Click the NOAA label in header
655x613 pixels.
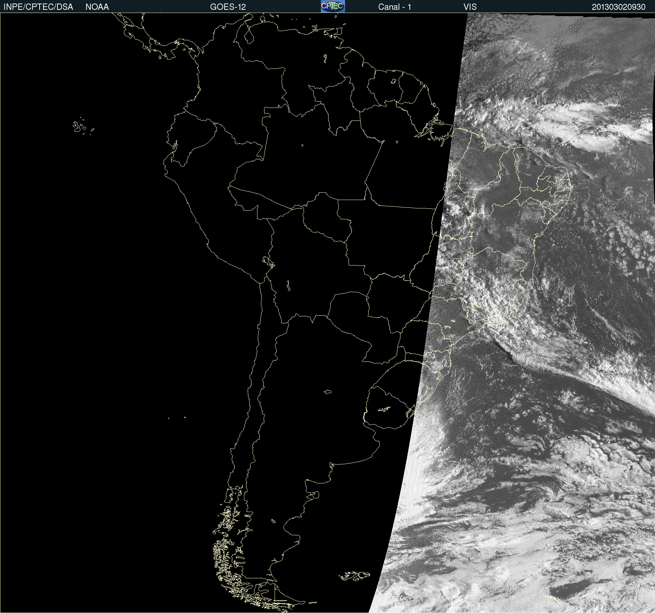[x=97, y=7]
